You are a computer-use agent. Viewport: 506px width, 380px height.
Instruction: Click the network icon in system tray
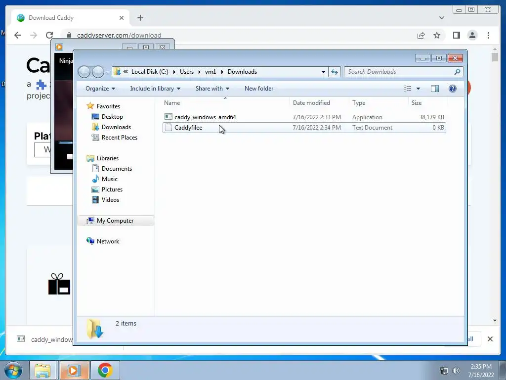coord(444,371)
